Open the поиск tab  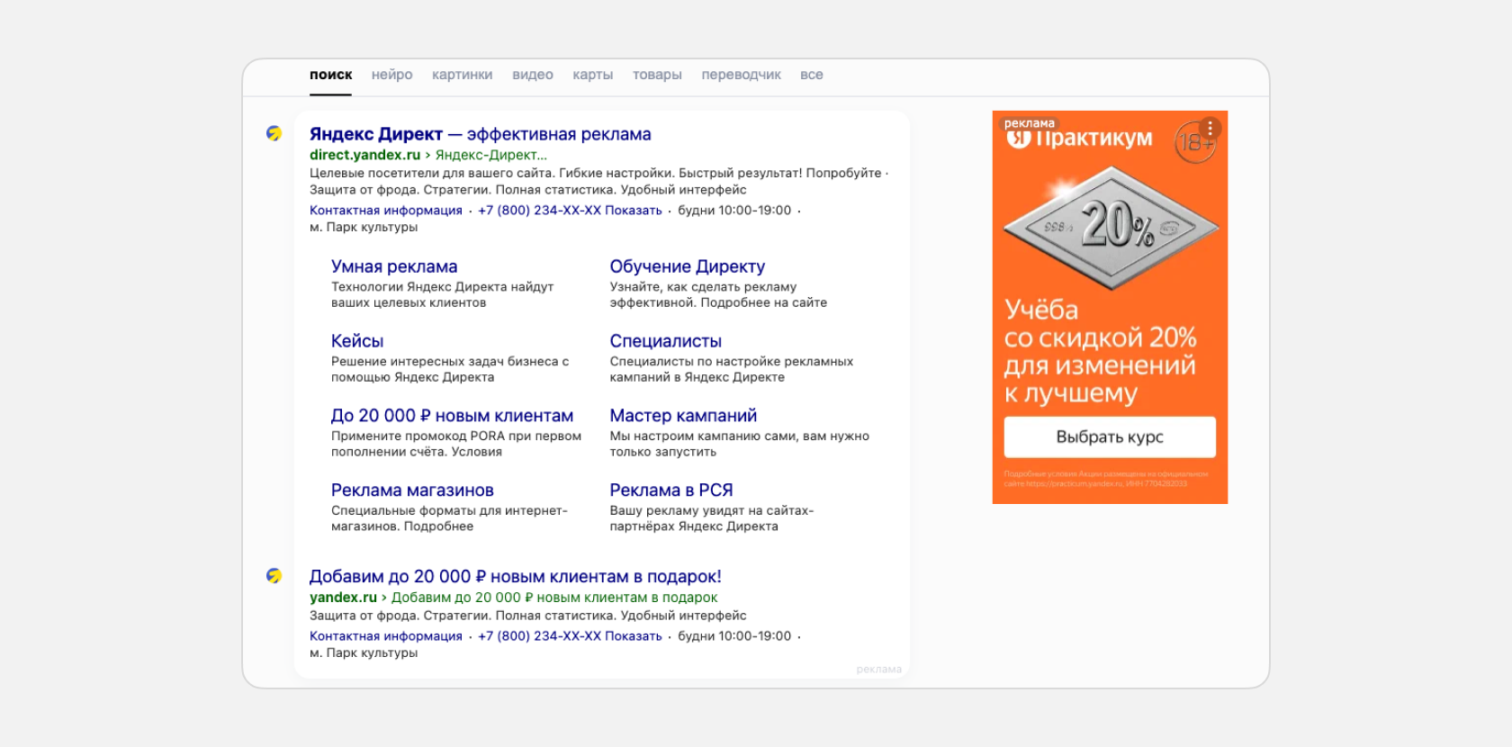330,75
